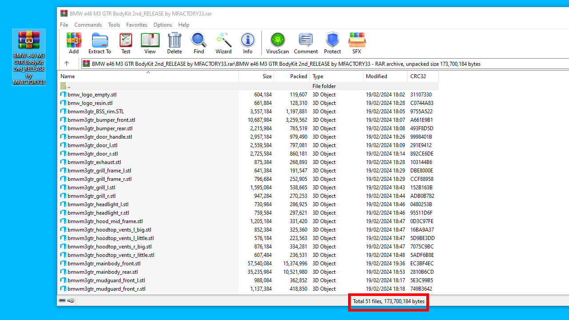Select bmwm3gtr_hoodtop_vents_r_little.stl file

248,255
